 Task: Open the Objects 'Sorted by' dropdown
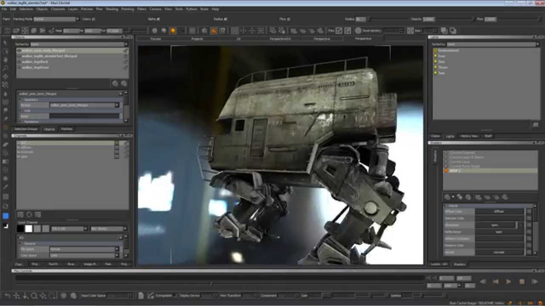point(78,44)
